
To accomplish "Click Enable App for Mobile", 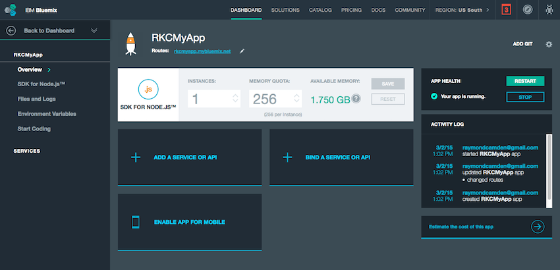I will (190, 222).
